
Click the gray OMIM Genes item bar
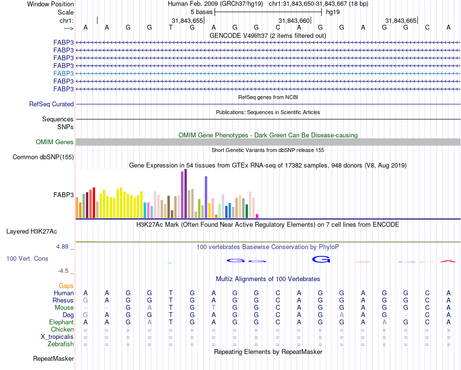pyautogui.click(x=268, y=142)
